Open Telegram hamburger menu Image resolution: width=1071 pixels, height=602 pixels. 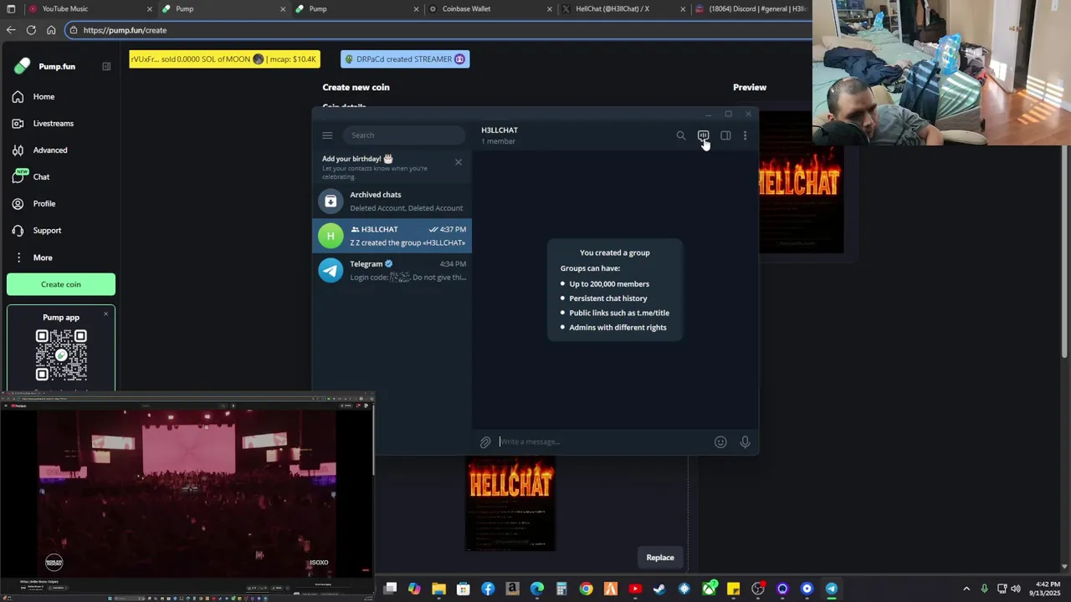coord(327,135)
